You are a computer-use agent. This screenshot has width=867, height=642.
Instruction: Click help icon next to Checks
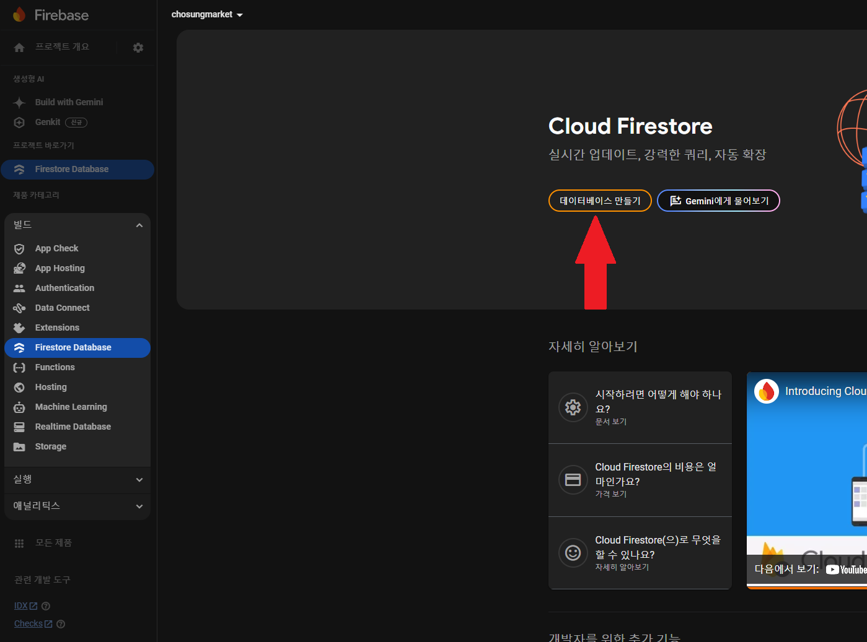pos(61,624)
